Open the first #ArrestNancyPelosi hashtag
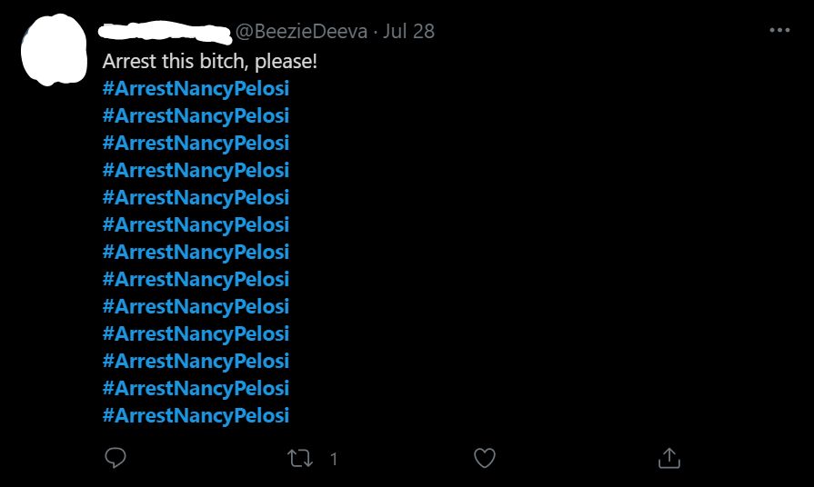The image size is (814, 487). coord(196,89)
